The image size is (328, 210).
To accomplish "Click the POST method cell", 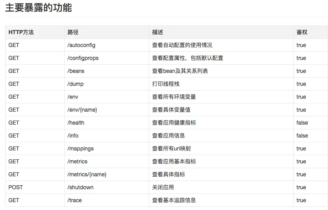I will coord(16,187).
